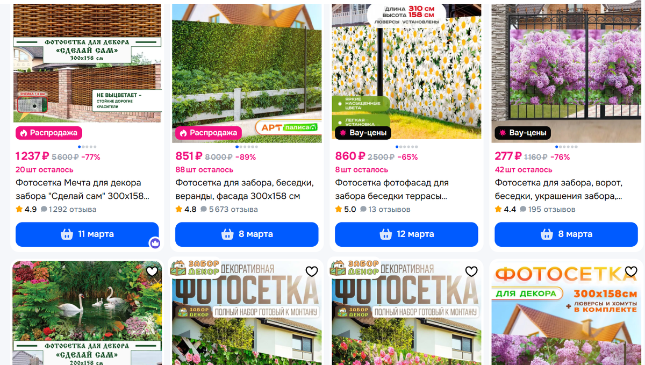Viewport: 645px width, 365px height.
Task: Toggle favorite heart on second Забор Декор card
Action: 471,271
